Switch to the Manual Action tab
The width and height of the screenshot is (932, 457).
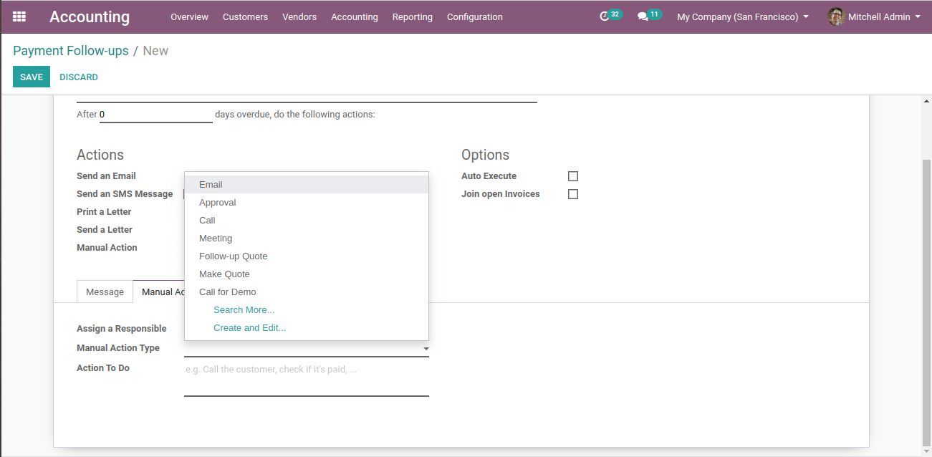(159, 292)
